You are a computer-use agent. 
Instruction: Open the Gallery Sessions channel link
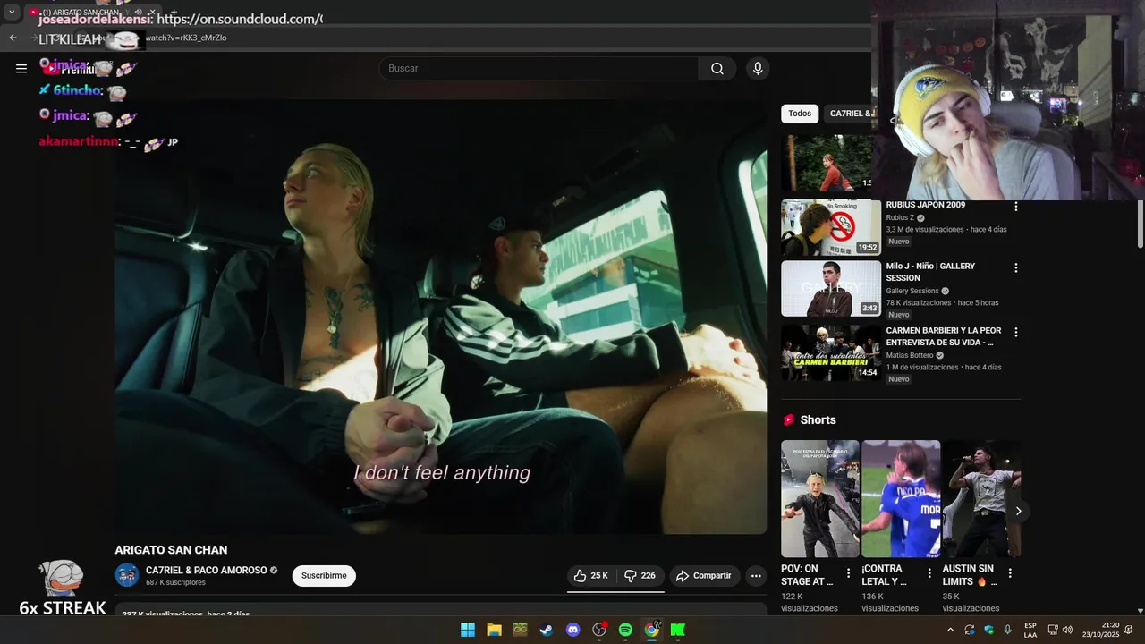[912, 291]
